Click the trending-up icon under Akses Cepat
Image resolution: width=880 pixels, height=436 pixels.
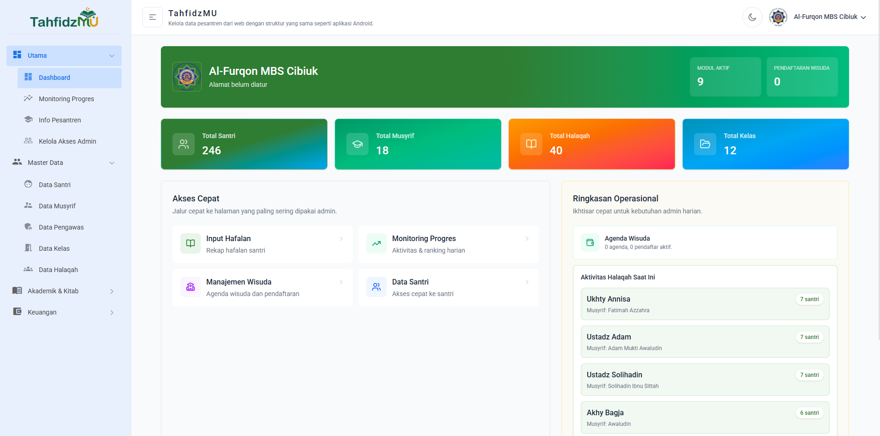click(376, 243)
